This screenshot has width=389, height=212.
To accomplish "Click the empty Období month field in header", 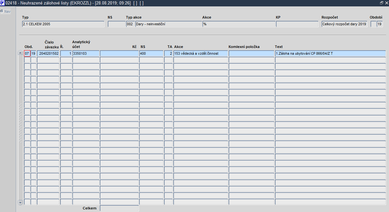I will (x=373, y=24).
